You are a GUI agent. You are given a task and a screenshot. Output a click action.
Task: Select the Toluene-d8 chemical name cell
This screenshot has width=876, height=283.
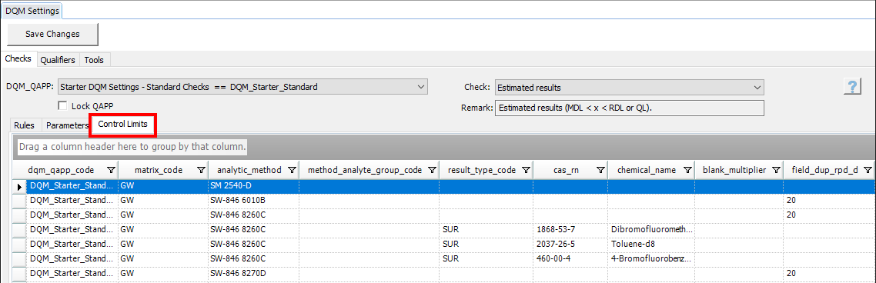[x=651, y=244]
